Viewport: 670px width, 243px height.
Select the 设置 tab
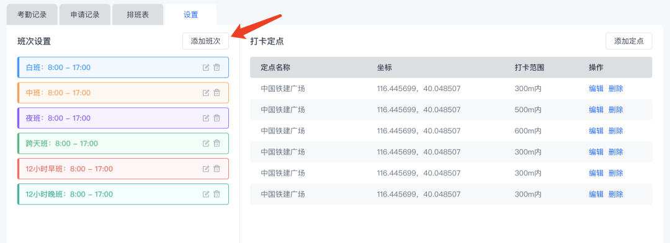pyautogui.click(x=191, y=14)
